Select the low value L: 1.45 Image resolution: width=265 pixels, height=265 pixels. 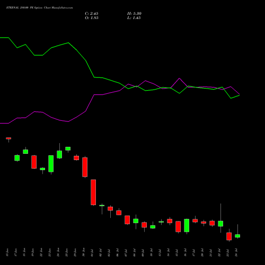pos(134,18)
